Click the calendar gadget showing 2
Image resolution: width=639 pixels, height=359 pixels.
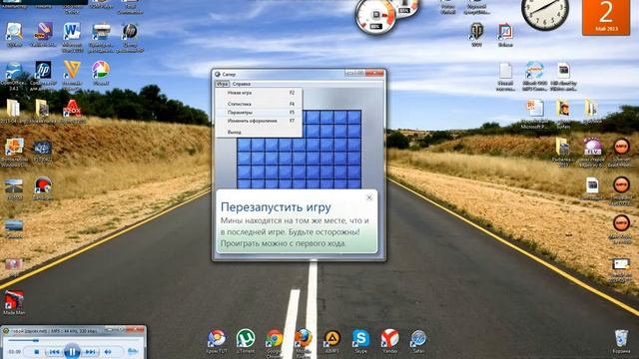pos(606,17)
